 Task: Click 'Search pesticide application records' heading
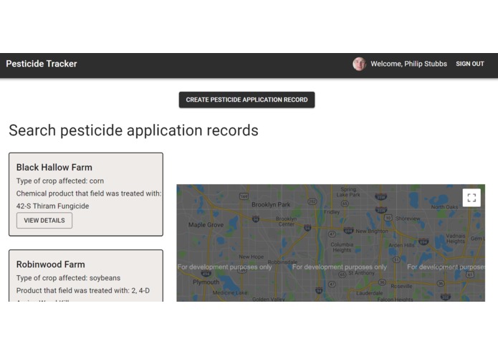(x=133, y=130)
